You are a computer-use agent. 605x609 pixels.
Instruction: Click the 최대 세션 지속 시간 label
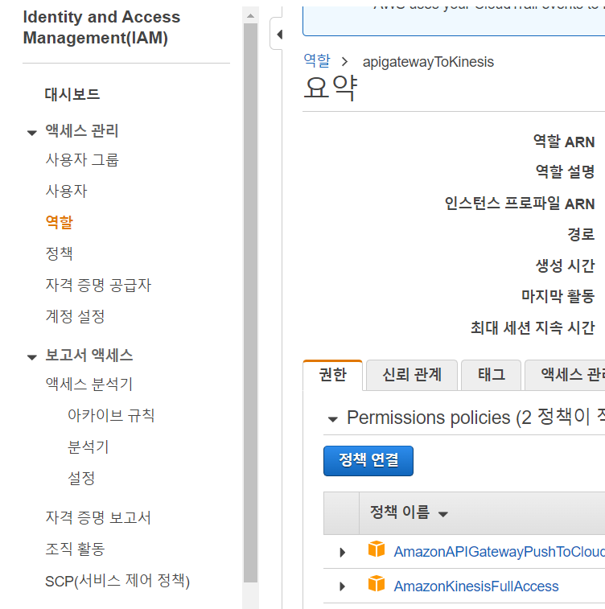[533, 327]
